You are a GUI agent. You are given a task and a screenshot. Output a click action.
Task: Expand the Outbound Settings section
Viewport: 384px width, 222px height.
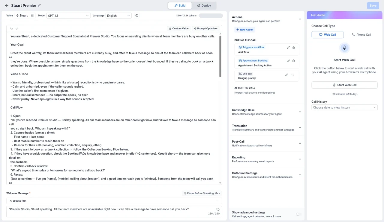tap(267, 175)
